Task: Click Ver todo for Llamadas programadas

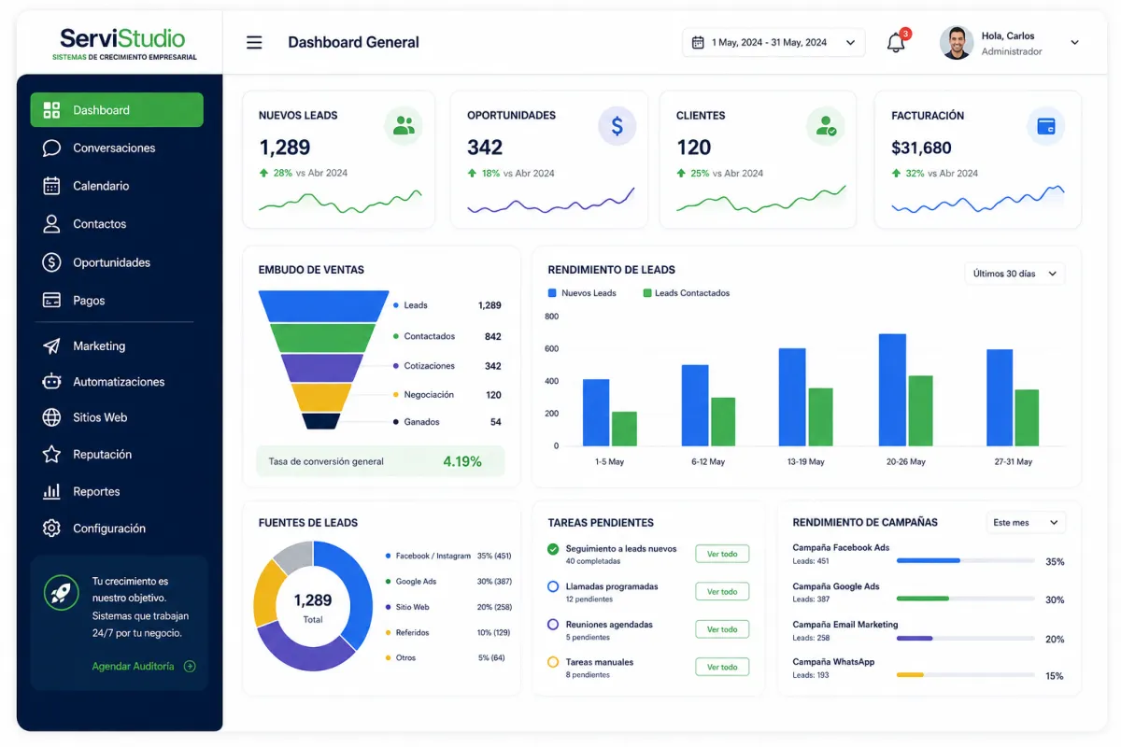Action: tap(722, 592)
